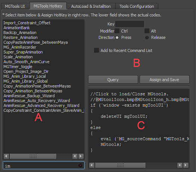Click the 'deleteUI mgToolUI;' code line
Viewport: 196px width, 172px height.
click(124, 116)
